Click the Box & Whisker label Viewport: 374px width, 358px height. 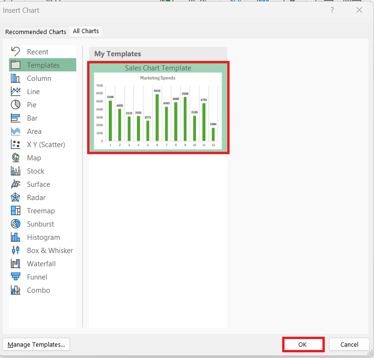pyautogui.click(x=50, y=251)
